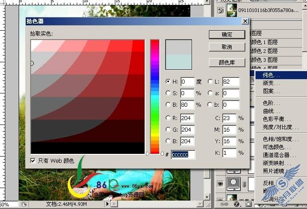Close the 拾色器 dialog
This screenshot has height=209, width=307.
click(245, 21)
